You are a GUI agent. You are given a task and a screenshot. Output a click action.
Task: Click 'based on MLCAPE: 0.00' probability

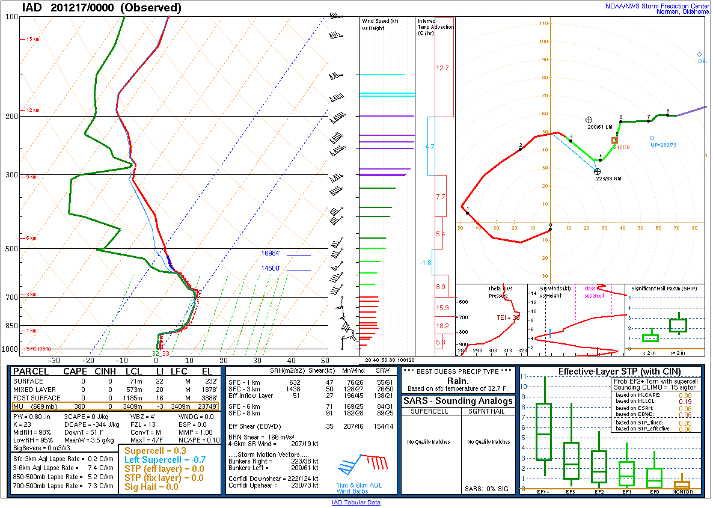coord(653,395)
